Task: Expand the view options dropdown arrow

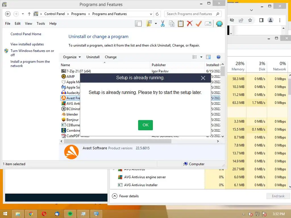Action: pos(201,57)
